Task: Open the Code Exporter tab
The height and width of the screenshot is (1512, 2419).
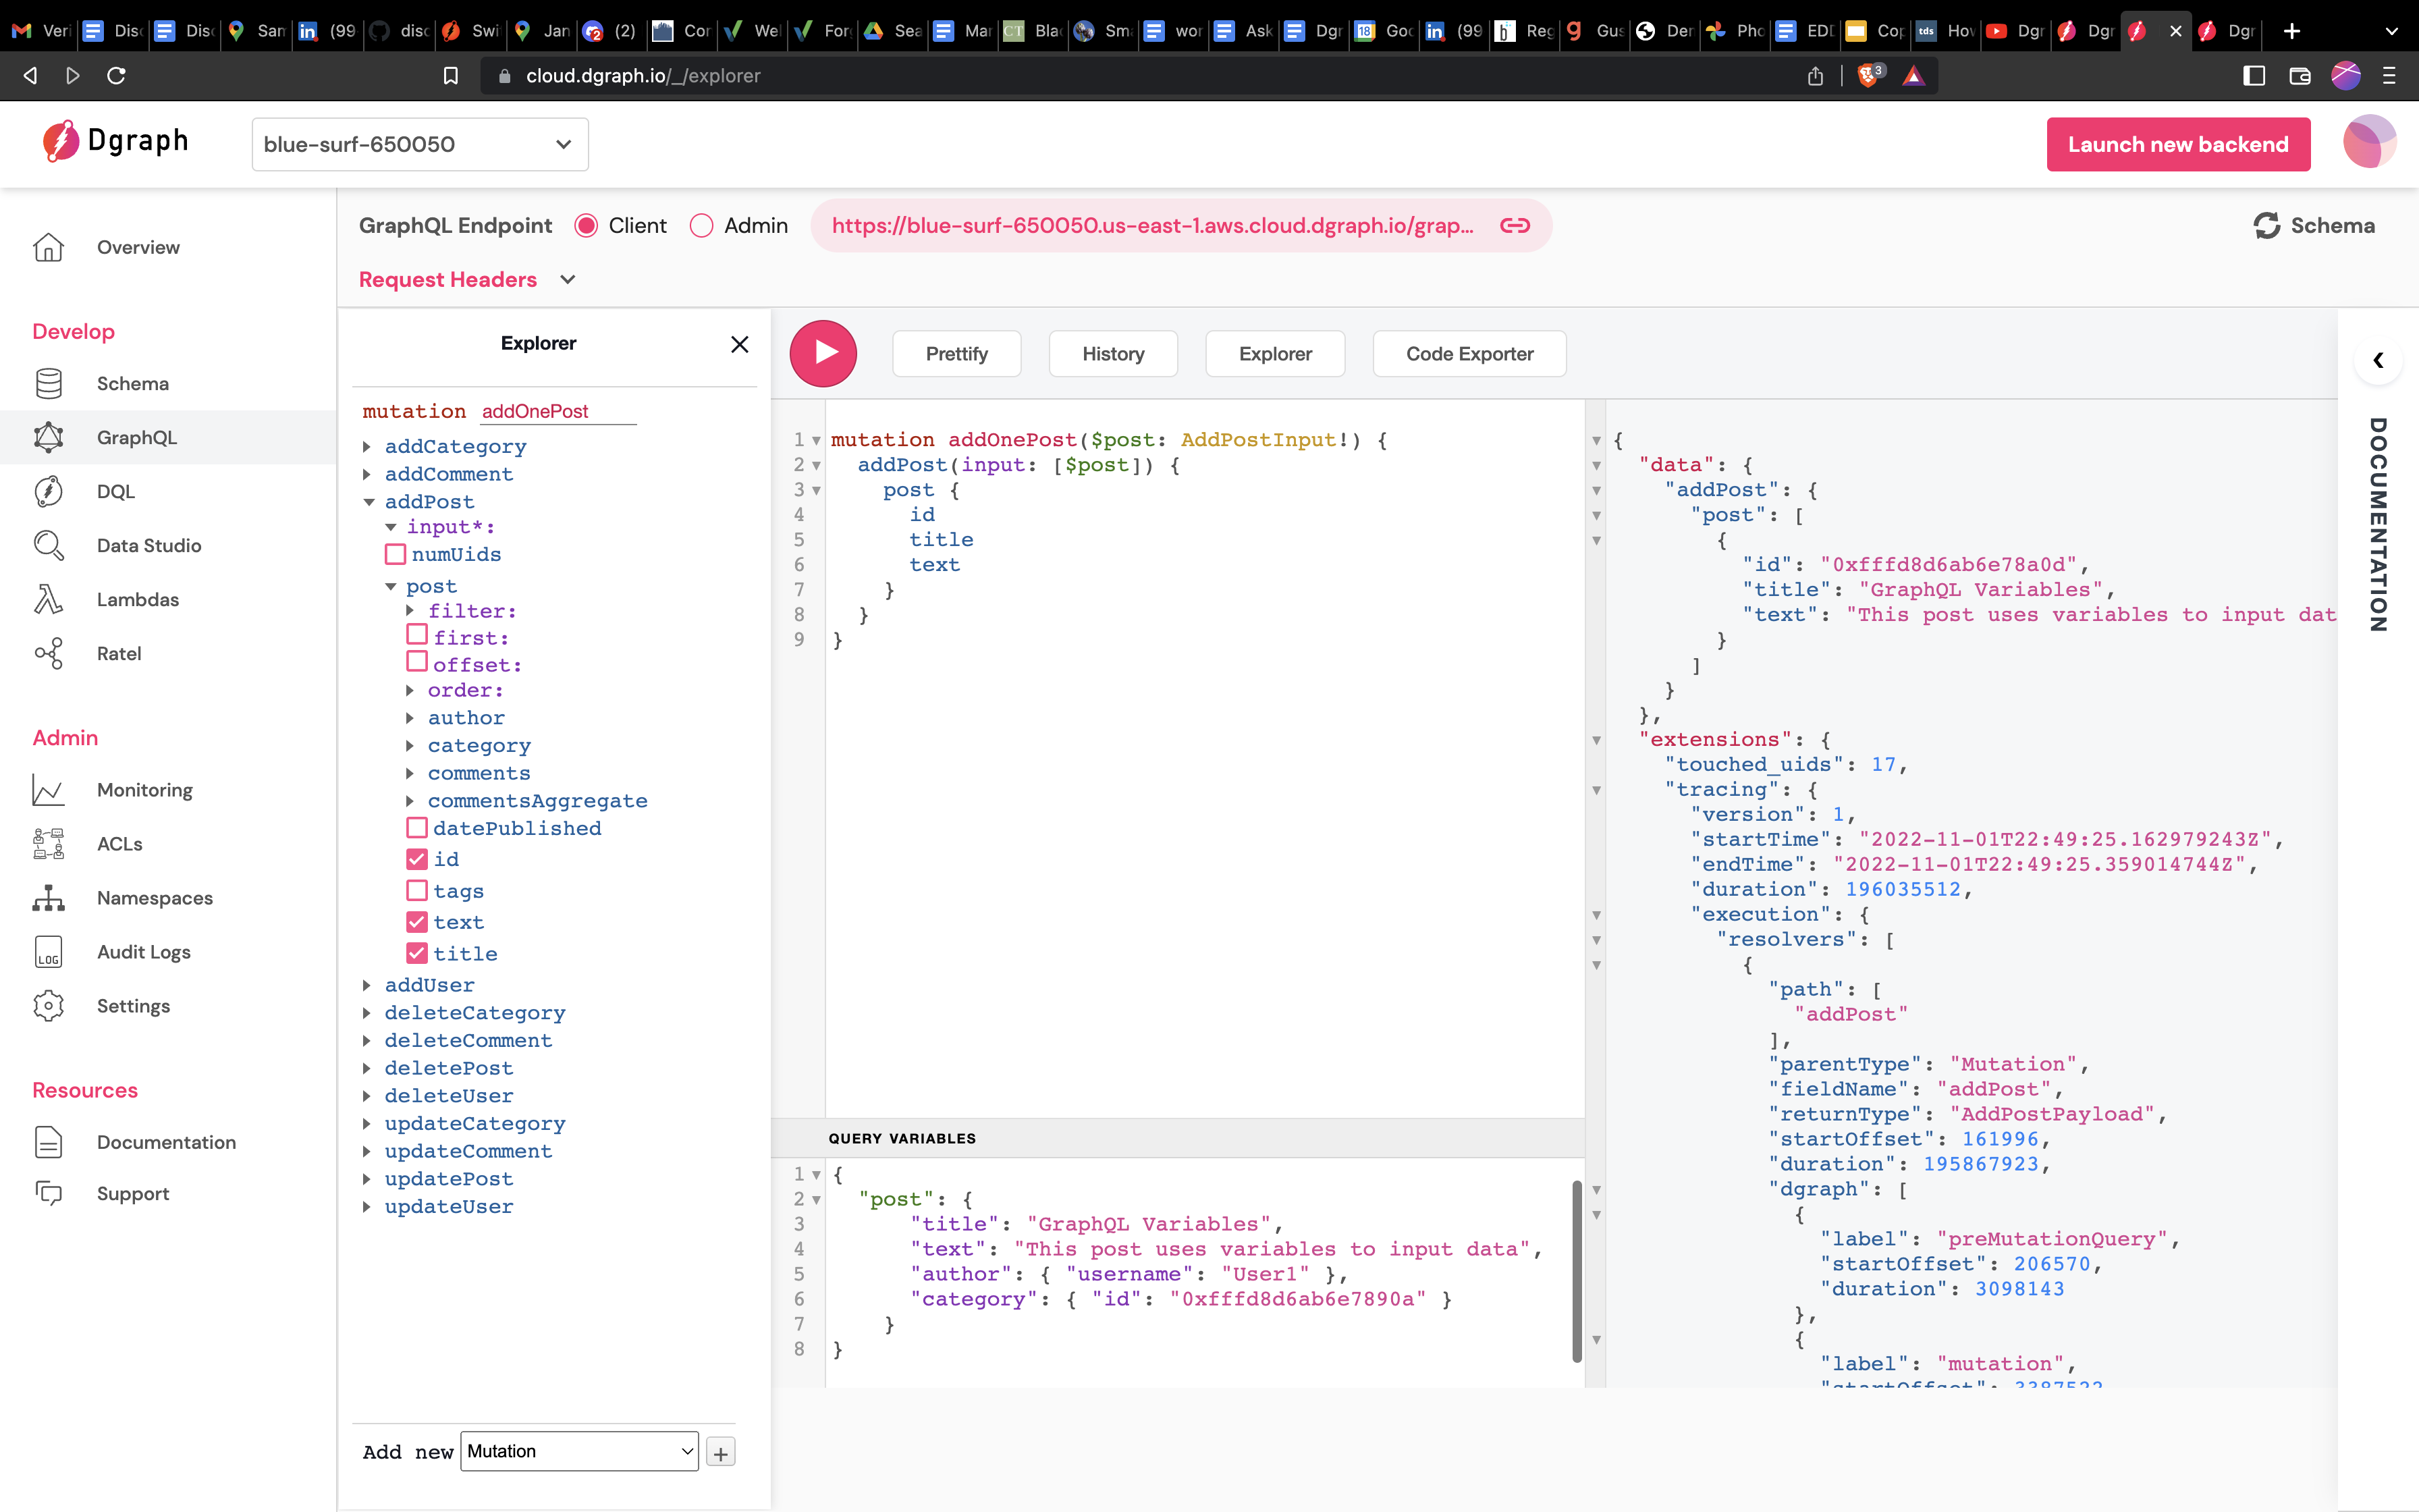Action: pyautogui.click(x=1469, y=353)
